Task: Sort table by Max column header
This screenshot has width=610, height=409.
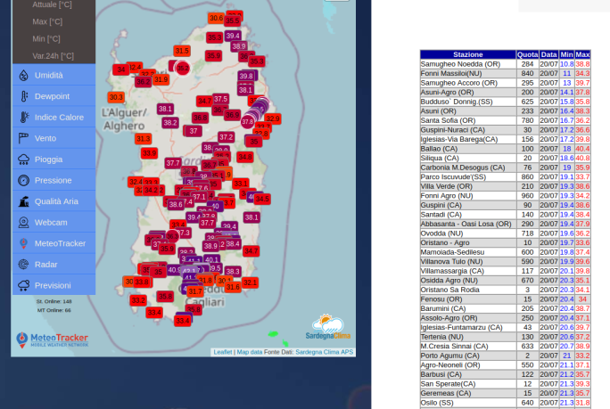Action: [582, 54]
